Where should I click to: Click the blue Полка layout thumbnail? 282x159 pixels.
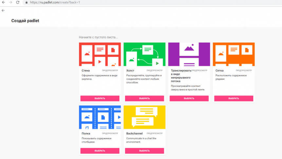click(100, 117)
